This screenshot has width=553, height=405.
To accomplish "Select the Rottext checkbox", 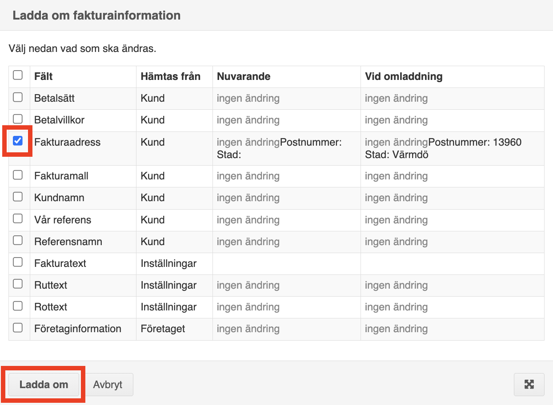I will (x=18, y=306).
